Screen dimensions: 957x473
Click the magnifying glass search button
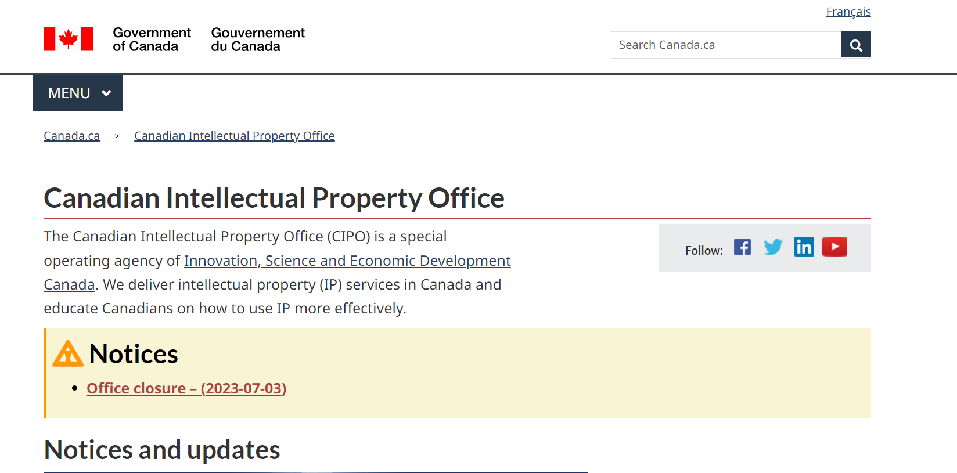coord(856,45)
